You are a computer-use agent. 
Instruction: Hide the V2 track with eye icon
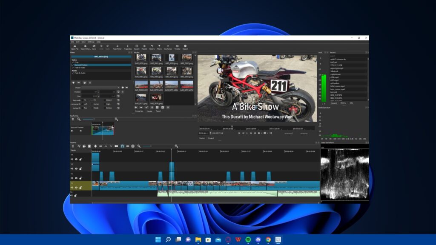click(76, 178)
